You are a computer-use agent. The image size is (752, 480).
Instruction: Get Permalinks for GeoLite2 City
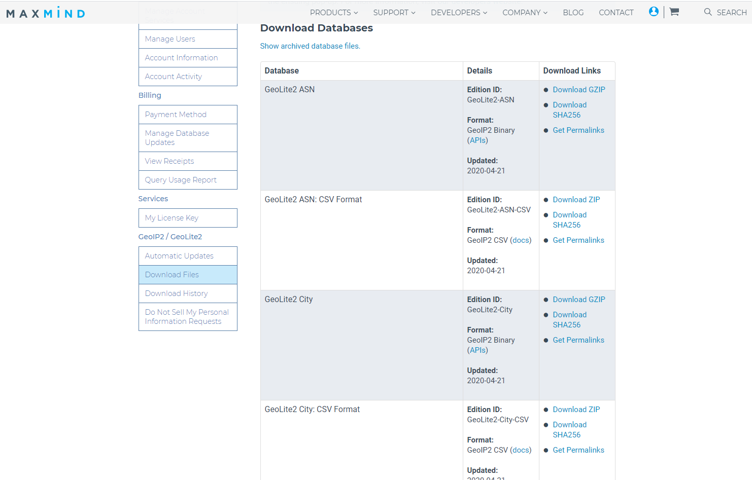578,340
